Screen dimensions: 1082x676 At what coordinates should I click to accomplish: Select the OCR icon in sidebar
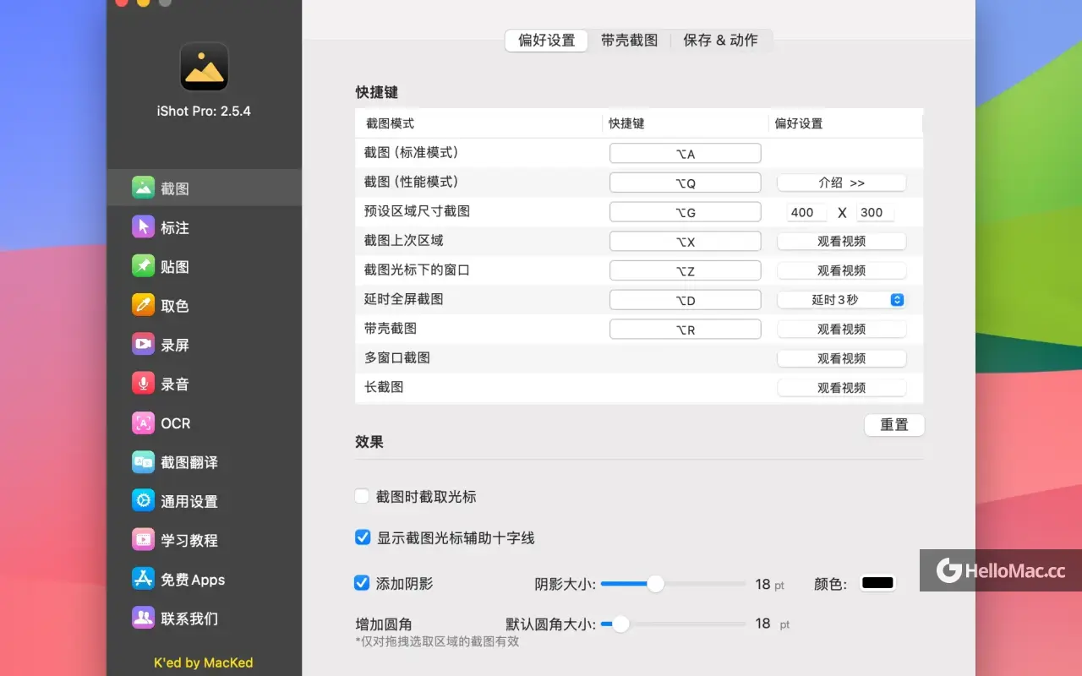tap(143, 422)
